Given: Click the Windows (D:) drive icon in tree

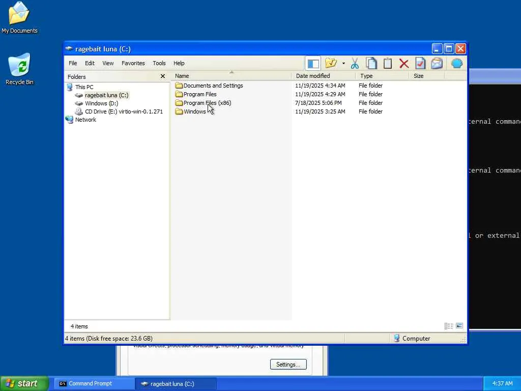Looking at the screenshot, I should click(x=79, y=103).
